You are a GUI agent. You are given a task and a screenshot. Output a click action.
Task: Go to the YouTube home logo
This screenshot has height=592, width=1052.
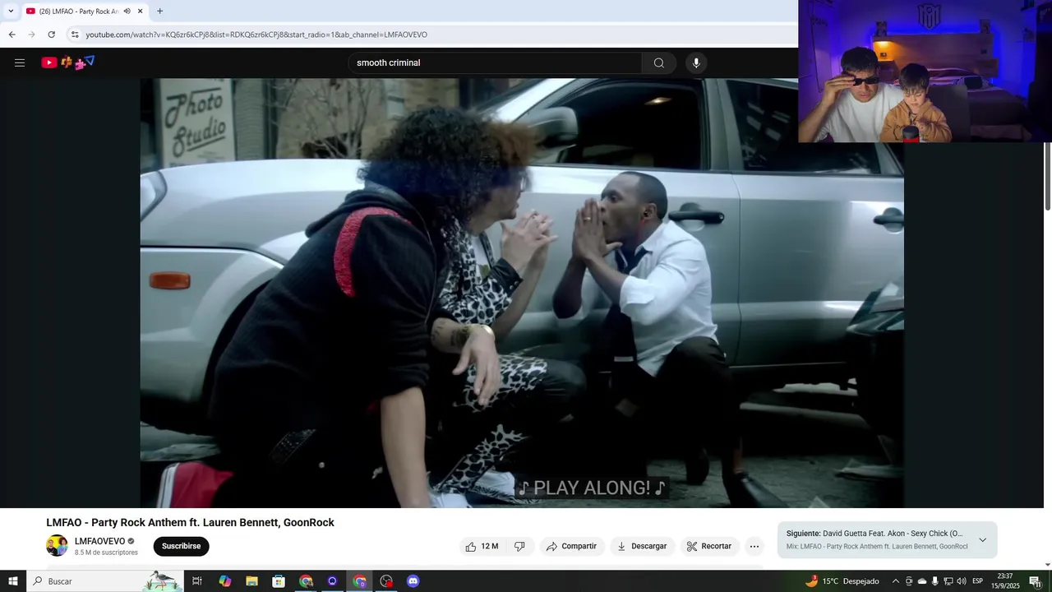pos(68,62)
